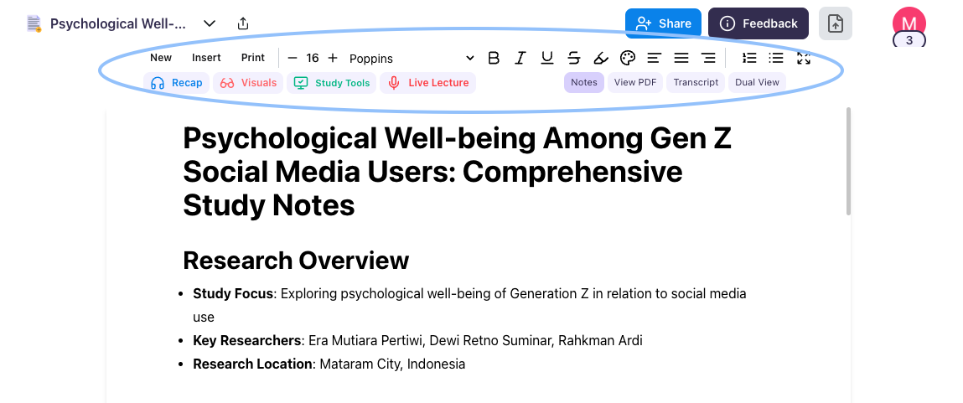Click the Research Location bullet line
This screenshot has width=963, height=403.
pos(329,364)
